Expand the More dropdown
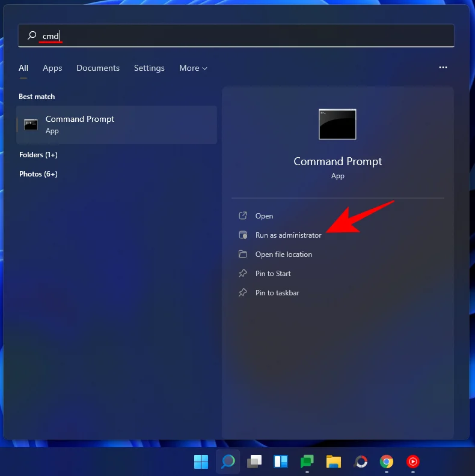475x476 pixels. pos(193,68)
